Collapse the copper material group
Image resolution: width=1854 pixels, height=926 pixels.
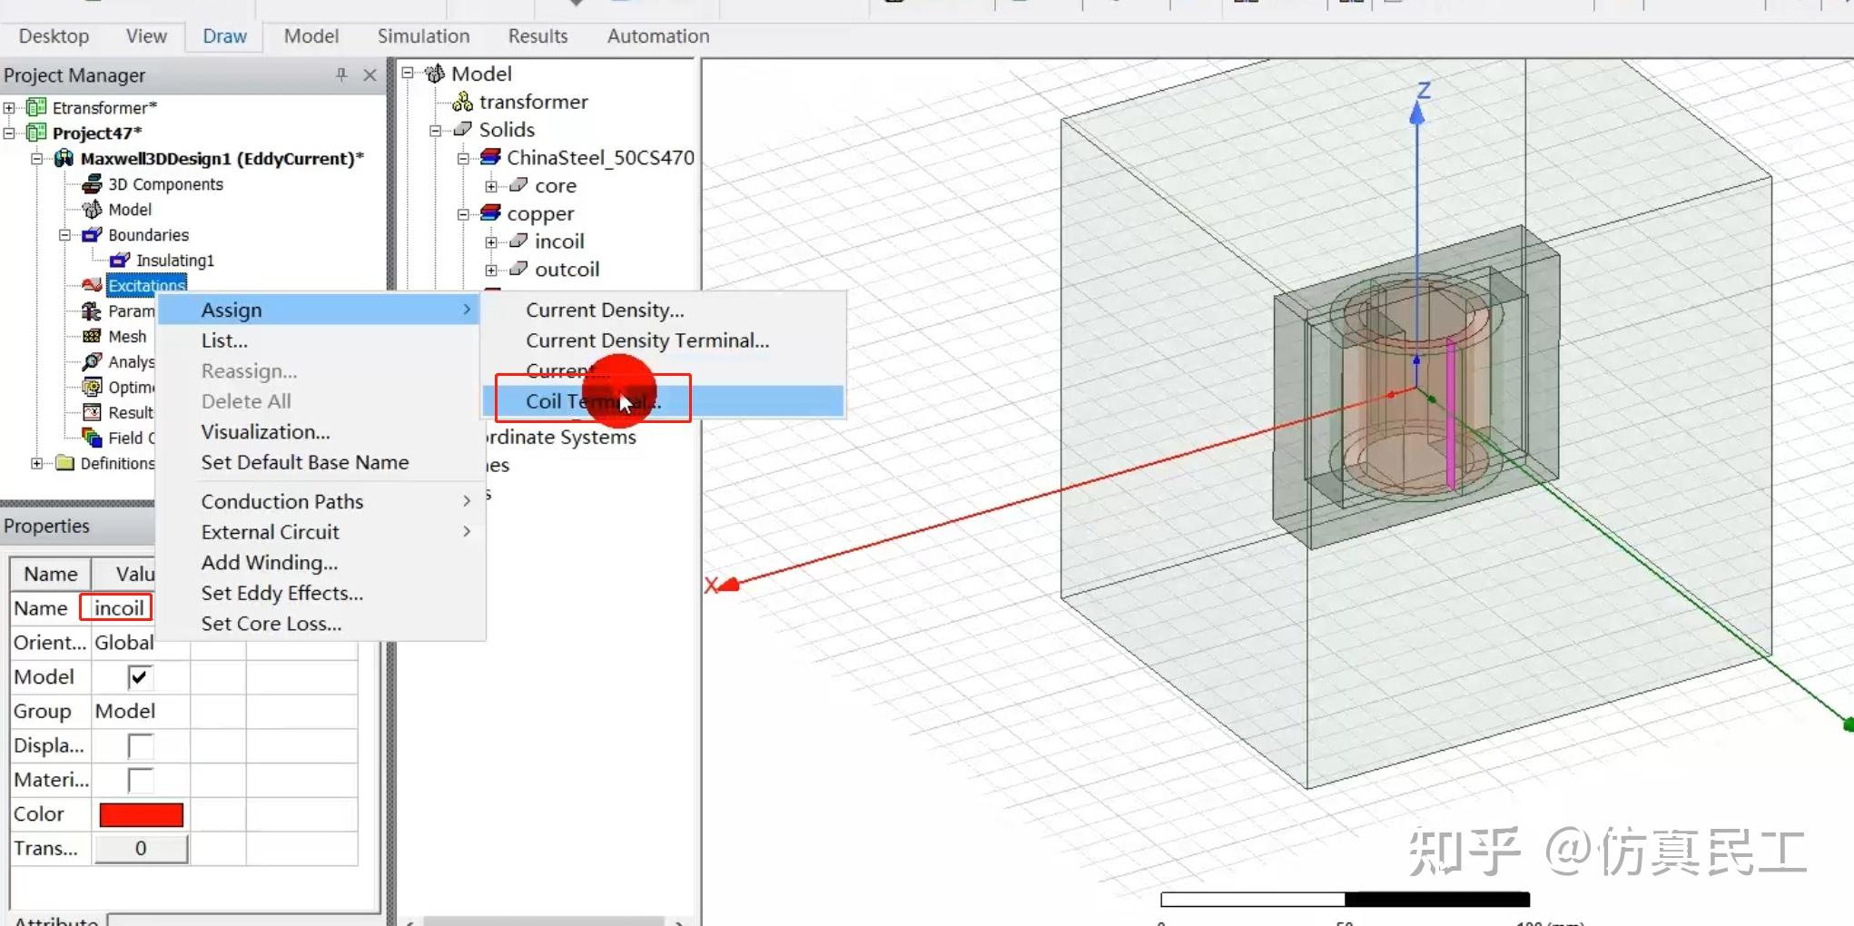tap(464, 213)
